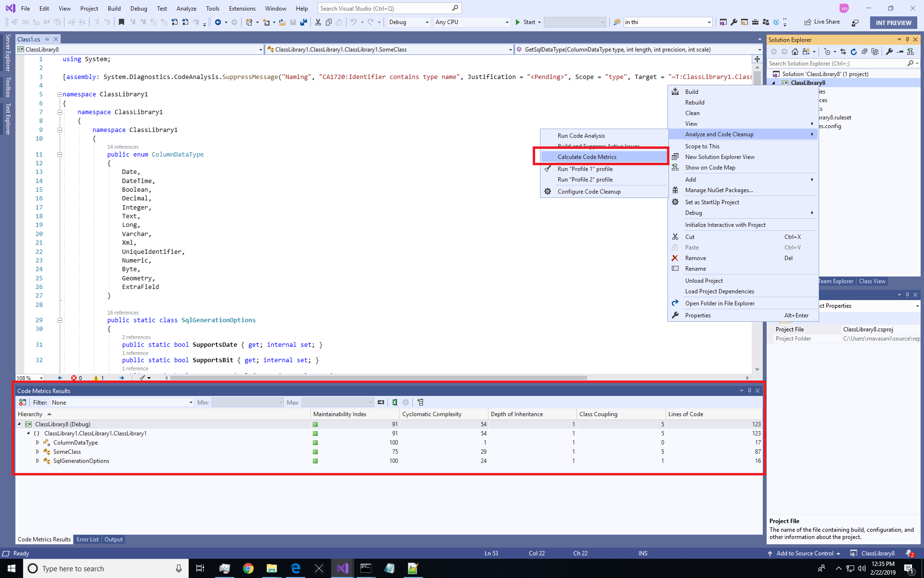This screenshot has width=924, height=578.
Task: Click Analyze Solution icon in Code Metrics toolbar
Action: pos(23,402)
